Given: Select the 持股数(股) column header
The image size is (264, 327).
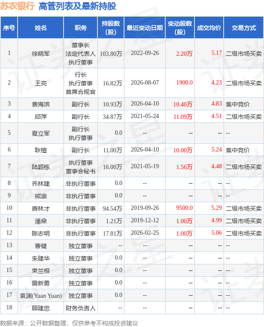Looking at the screenshot, I should (x=111, y=28).
